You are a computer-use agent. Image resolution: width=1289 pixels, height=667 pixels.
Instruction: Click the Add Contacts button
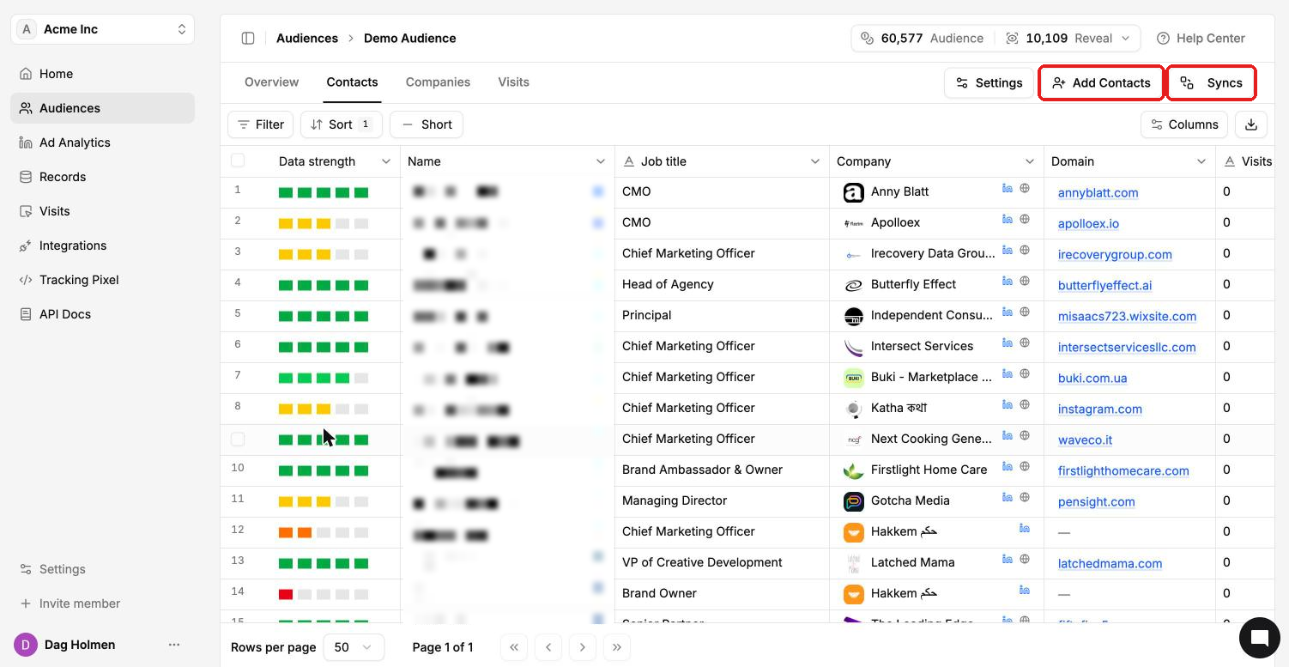[x=1101, y=82]
